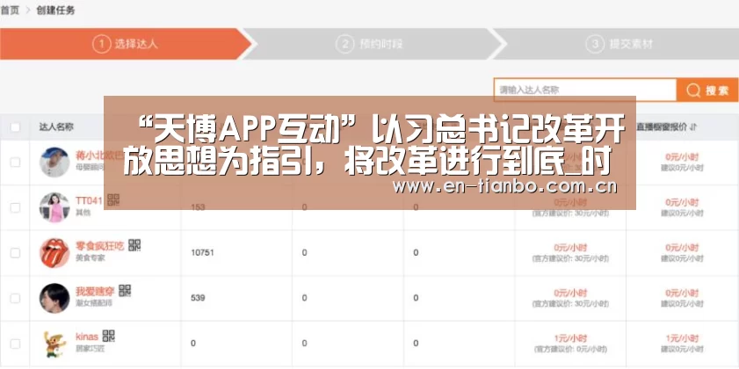Click 0元/小时 with 官方建议价 in 我爱瞎穿 row
Screen dimensions: 739x369
pyautogui.click(x=570, y=293)
